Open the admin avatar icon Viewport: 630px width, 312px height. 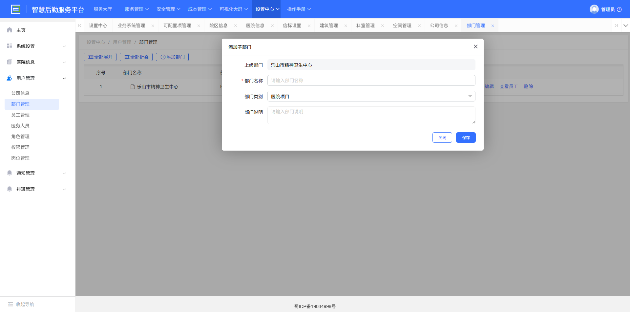tap(594, 9)
